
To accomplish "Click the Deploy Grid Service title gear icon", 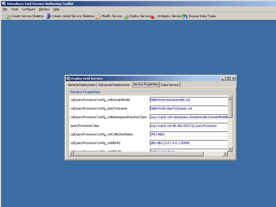I will (68, 78).
